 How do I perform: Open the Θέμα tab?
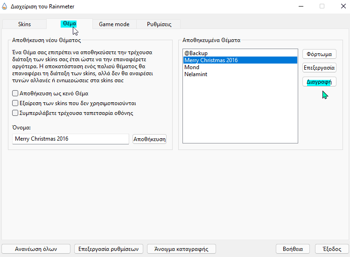coord(70,24)
